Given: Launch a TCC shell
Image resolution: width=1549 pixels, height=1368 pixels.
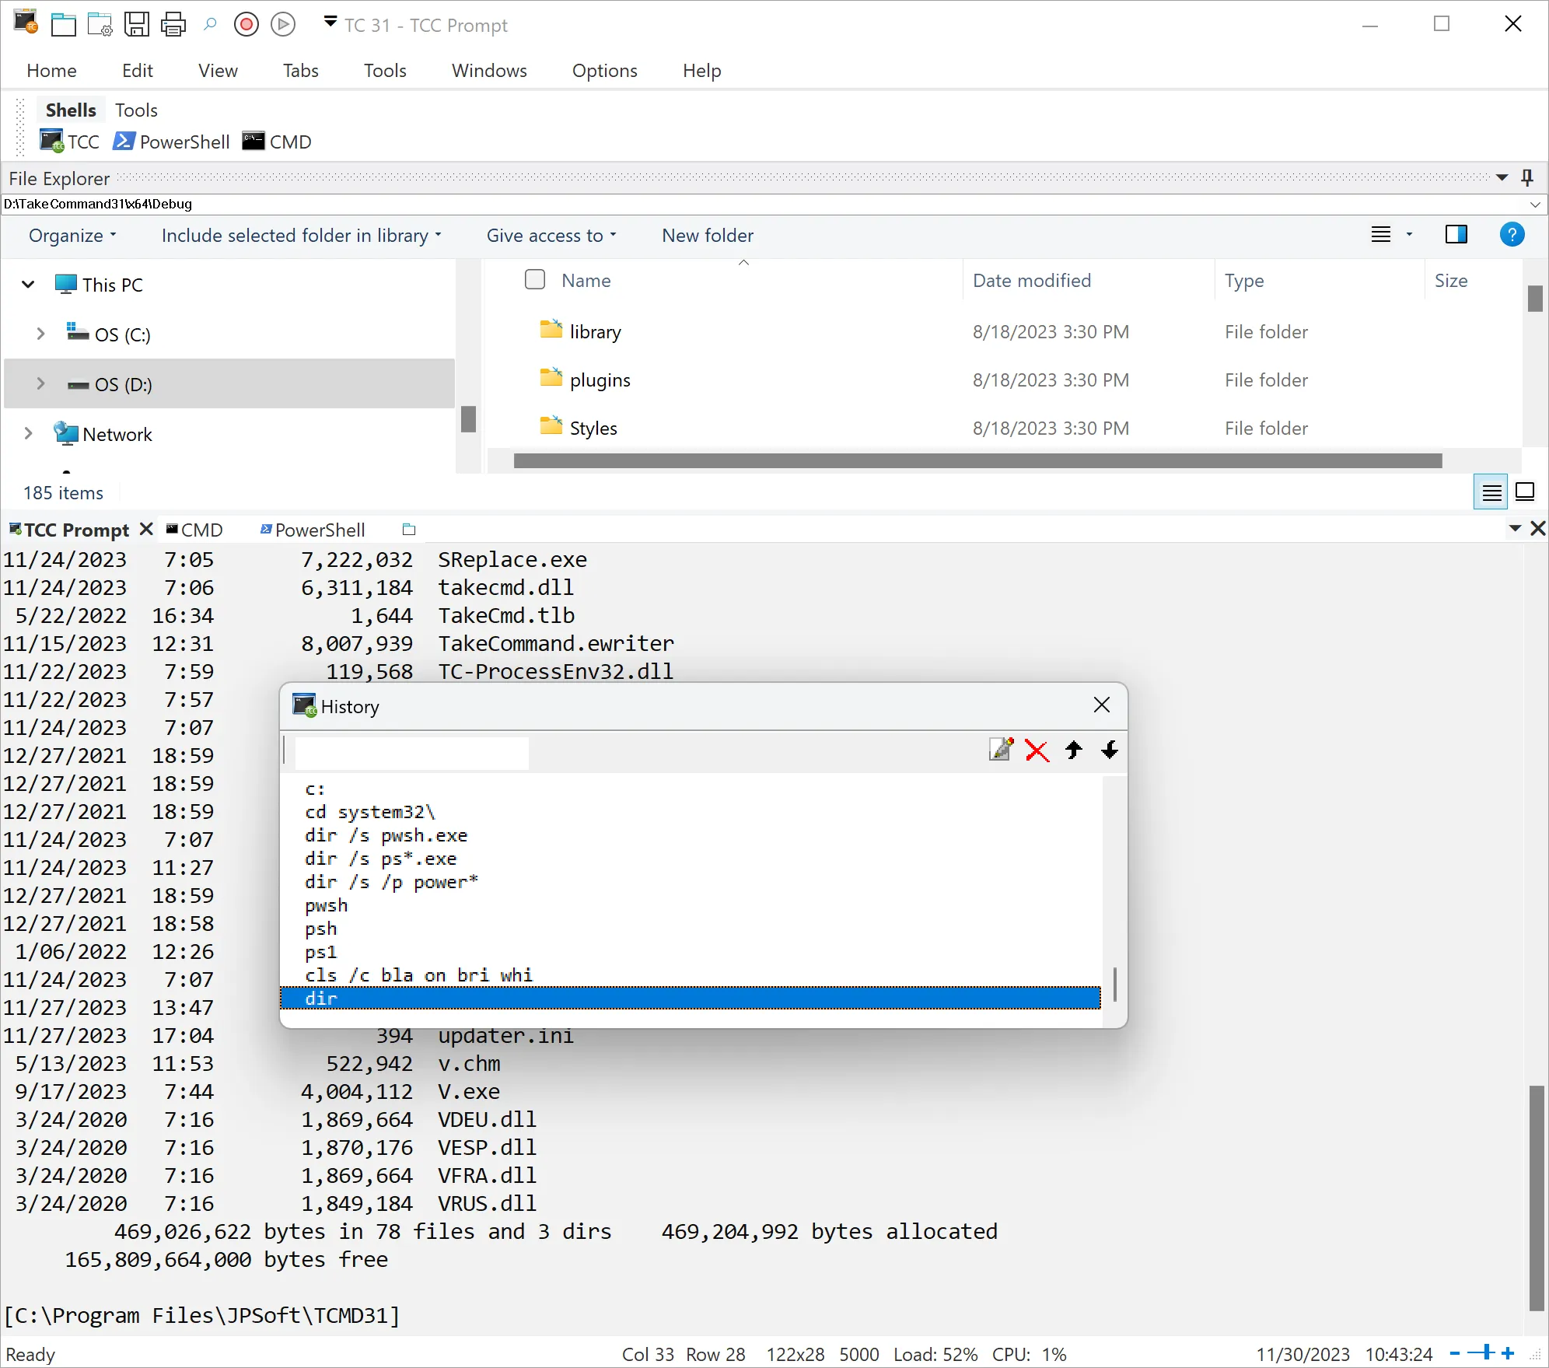Looking at the screenshot, I should [x=70, y=142].
